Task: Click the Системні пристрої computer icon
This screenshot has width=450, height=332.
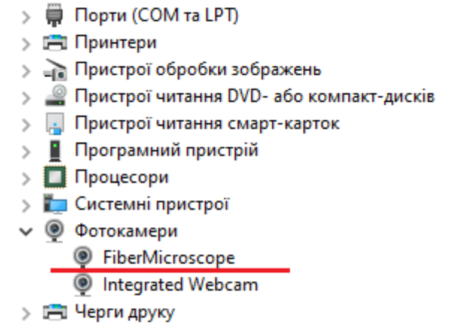Action: (x=54, y=204)
